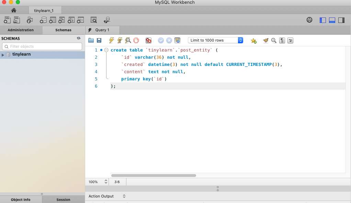Viewport: 351px width, 203px height.
Task: Toggle the bottom output panel
Action: click(x=332, y=20)
